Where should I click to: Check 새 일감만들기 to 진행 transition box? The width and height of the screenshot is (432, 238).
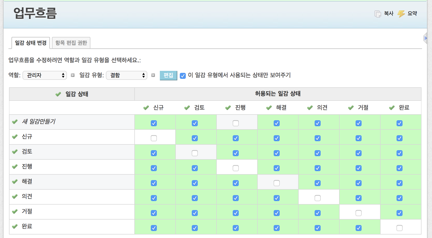[x=235, y=123]
